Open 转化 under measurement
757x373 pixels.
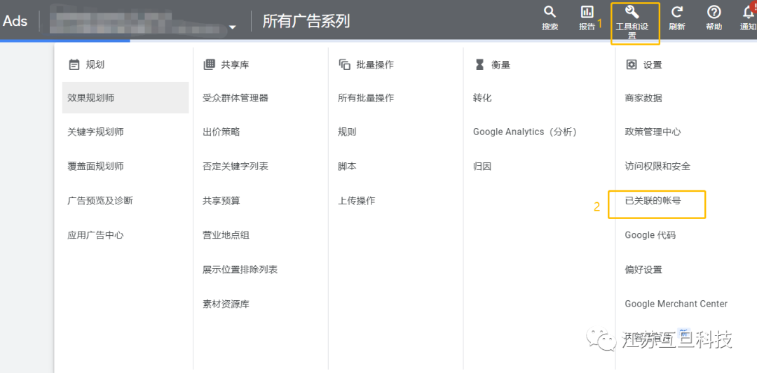click(x=482, y=98)
